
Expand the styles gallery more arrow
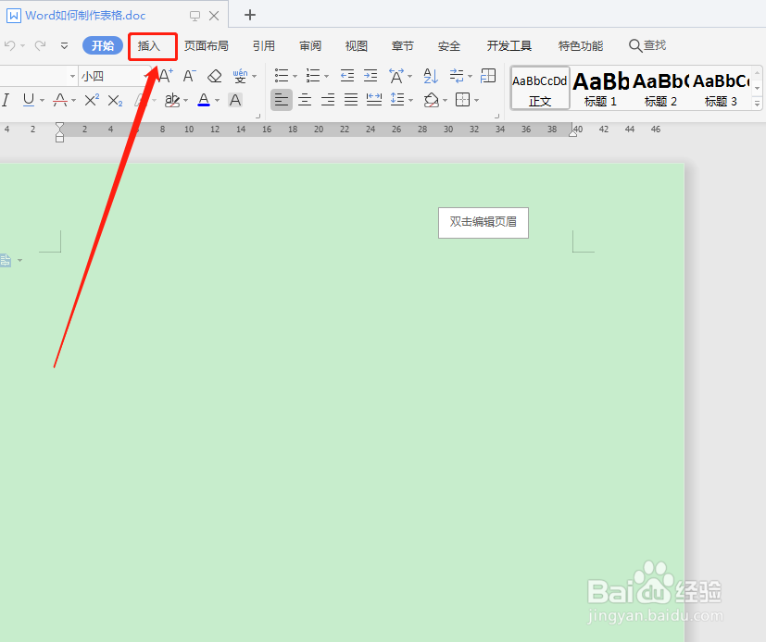tap(757, 104)
